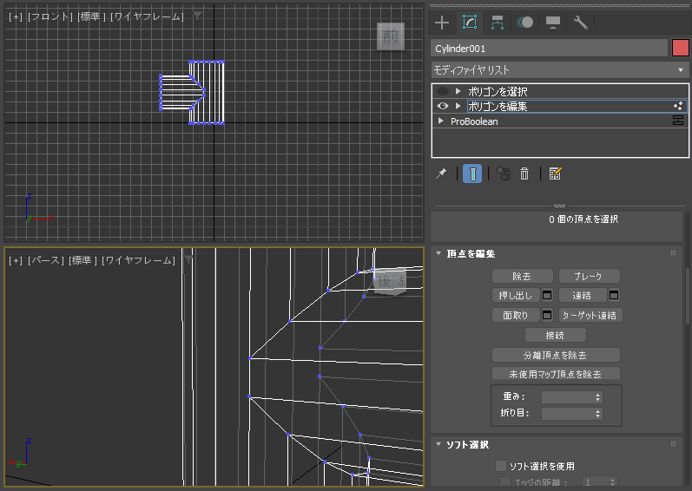Click perspective viewport [+] menu label
The image size is (692, 491).
point(16,260)
